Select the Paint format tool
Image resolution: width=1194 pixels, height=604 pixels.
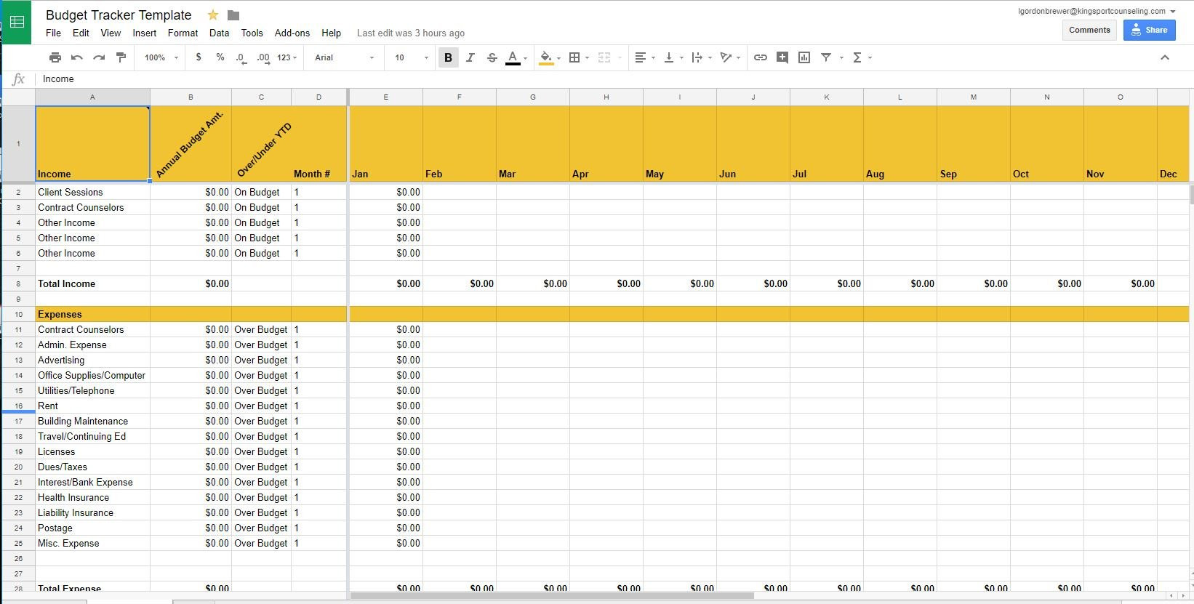point(121,57)
